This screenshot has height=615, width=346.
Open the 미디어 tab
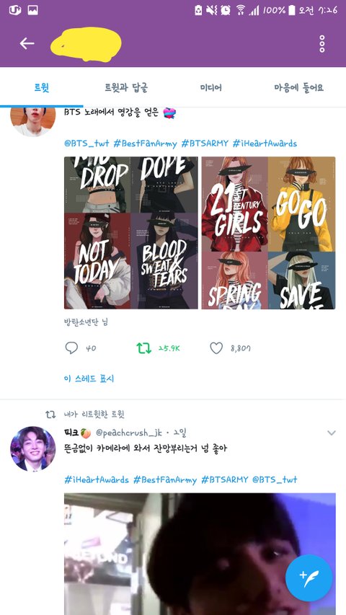tap(210, 87)
